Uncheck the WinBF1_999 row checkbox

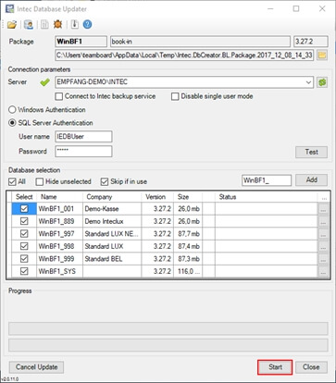24,259
